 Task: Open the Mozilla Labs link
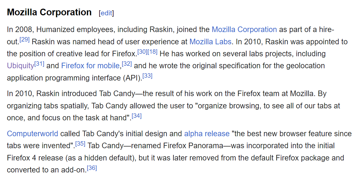click(x=210, y=42)
